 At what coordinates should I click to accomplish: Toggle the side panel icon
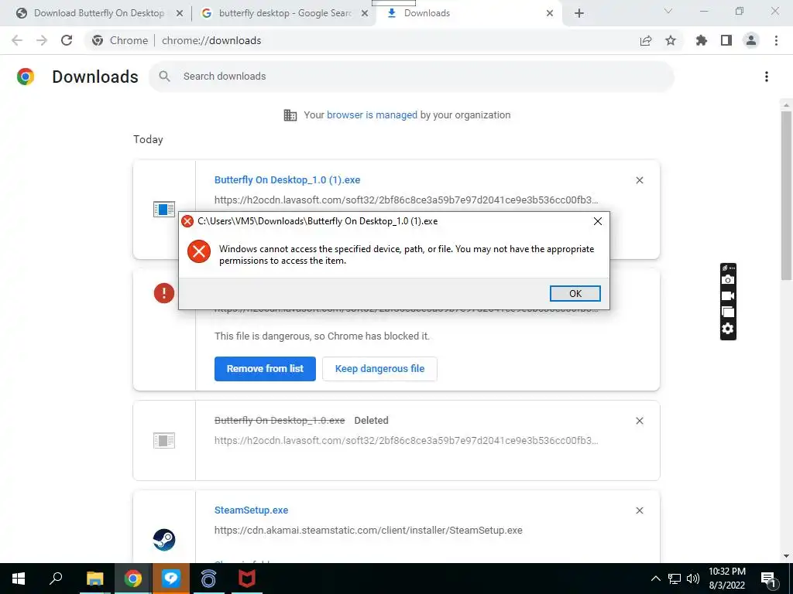tap(726, 40)
